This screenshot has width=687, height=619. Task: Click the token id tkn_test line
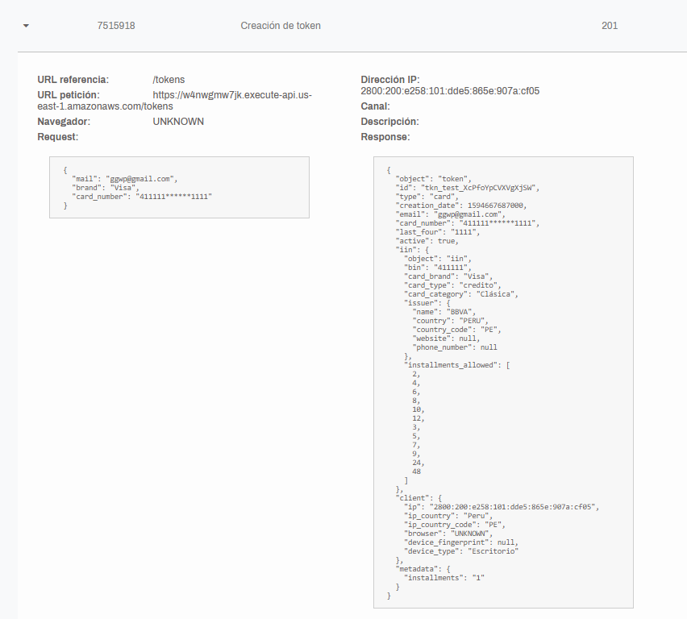click(468, 188)
